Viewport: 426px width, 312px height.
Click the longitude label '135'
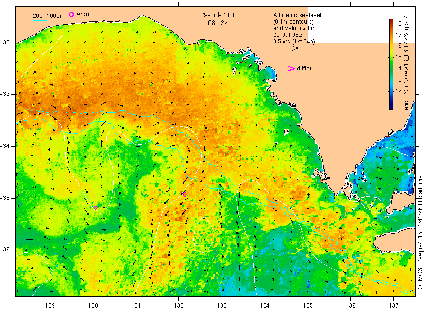308,306
